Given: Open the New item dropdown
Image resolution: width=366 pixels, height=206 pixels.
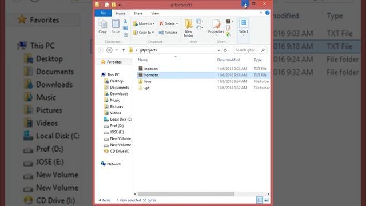Looking at the screenshot, I should point(199,22).
